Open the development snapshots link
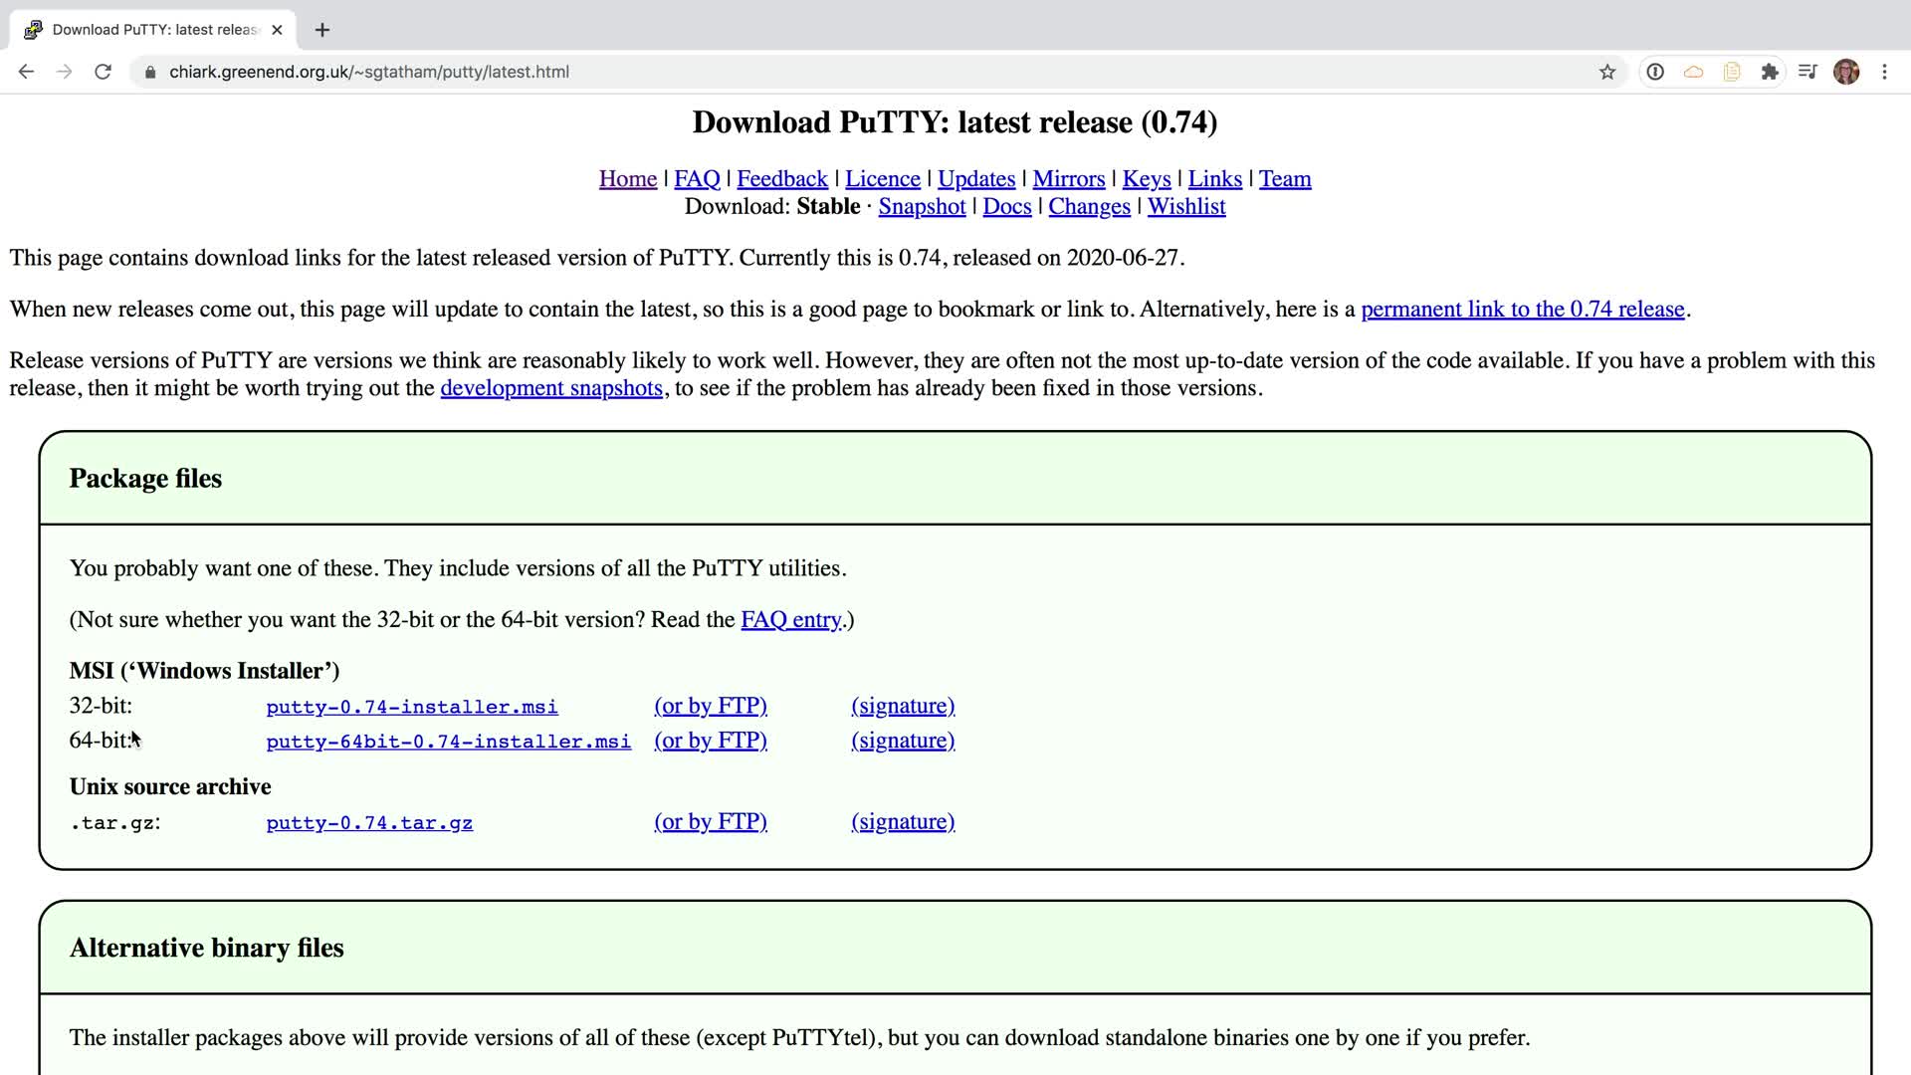The width and height of the screenshot is (1911, 1075). pos(551,388)
